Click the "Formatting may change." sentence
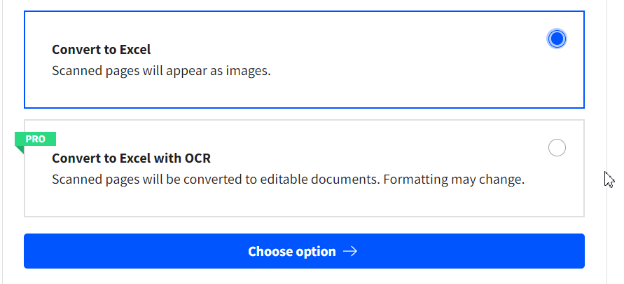 coord(454,180)
